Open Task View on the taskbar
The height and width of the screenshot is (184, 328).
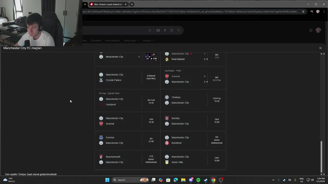pyautogui.click(x=153, y=180)
